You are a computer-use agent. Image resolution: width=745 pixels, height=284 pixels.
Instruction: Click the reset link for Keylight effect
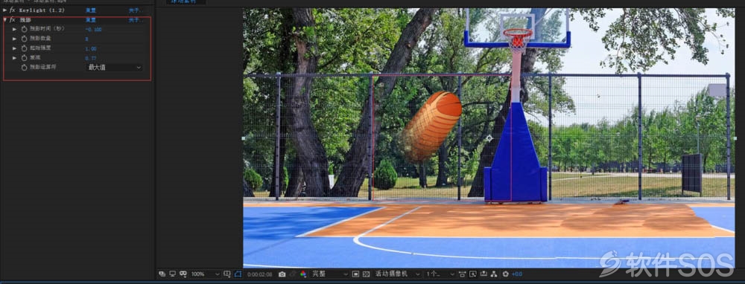pyautogui.click(x=90, y=10)
